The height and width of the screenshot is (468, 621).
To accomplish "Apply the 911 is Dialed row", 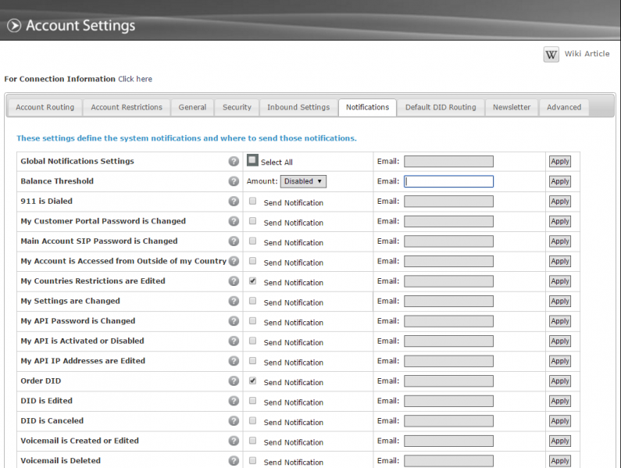I will click(560, 202).
